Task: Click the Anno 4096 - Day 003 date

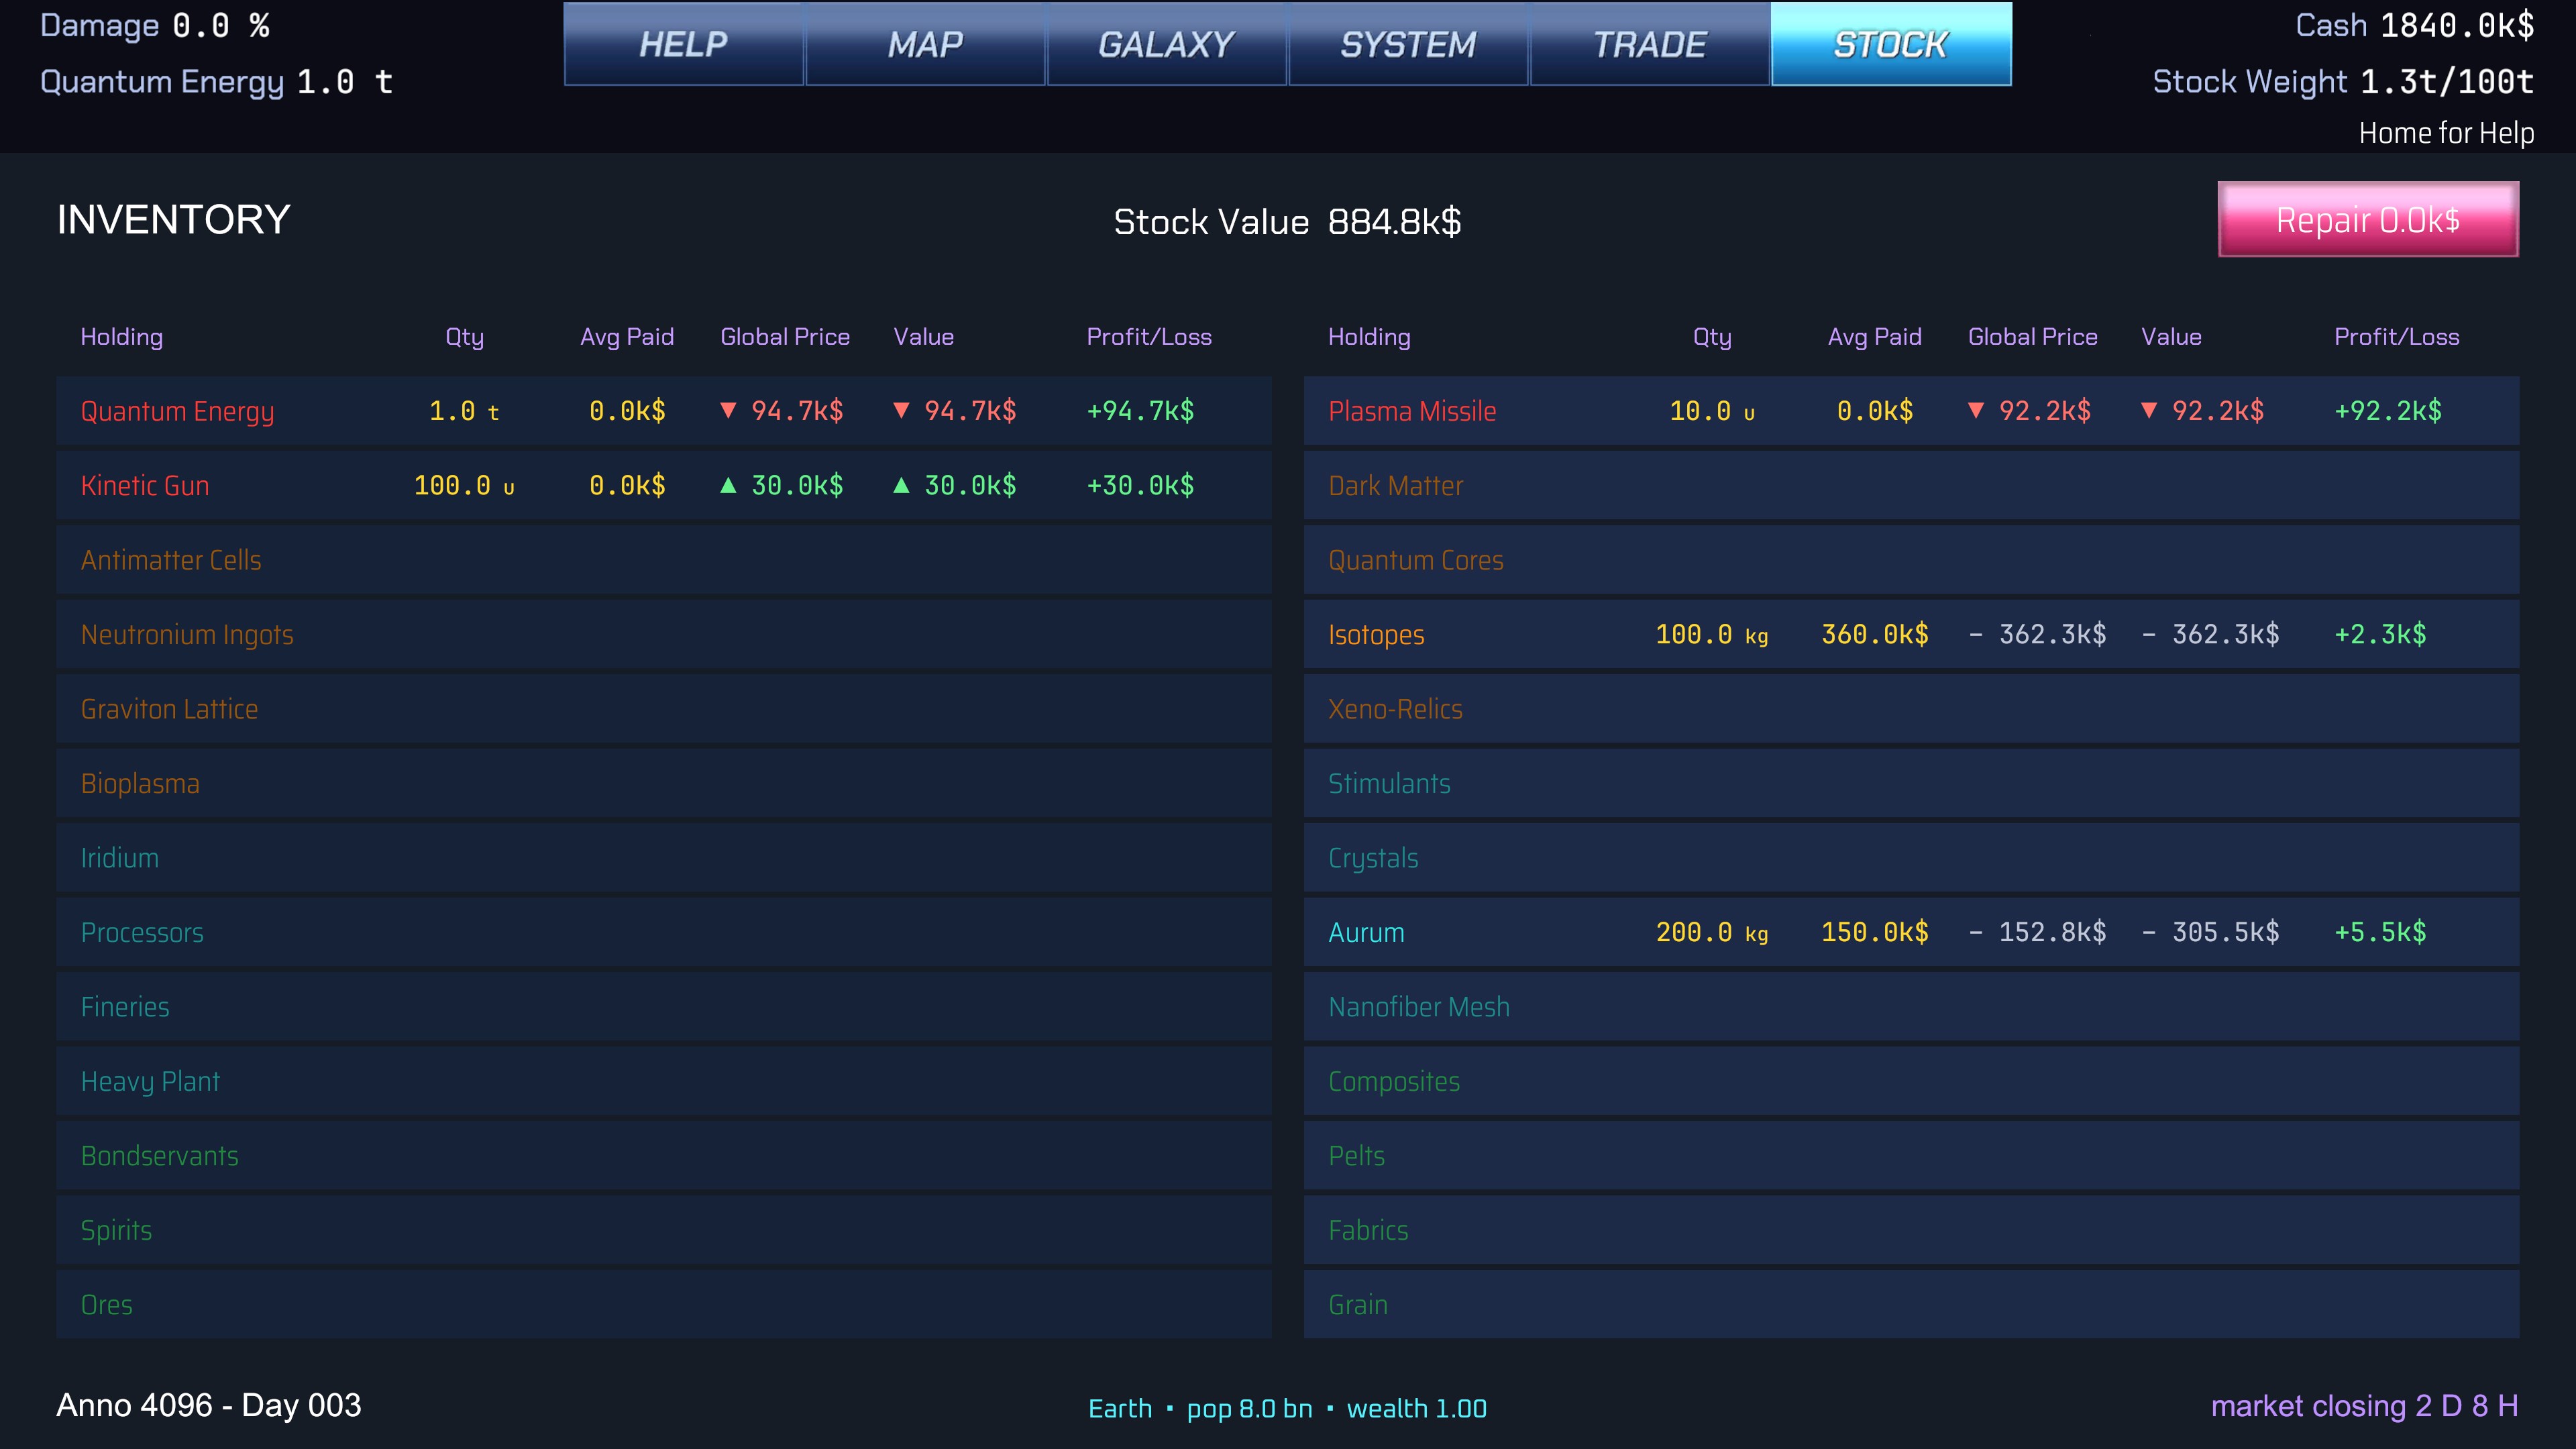Action: tap(209, 1405)
